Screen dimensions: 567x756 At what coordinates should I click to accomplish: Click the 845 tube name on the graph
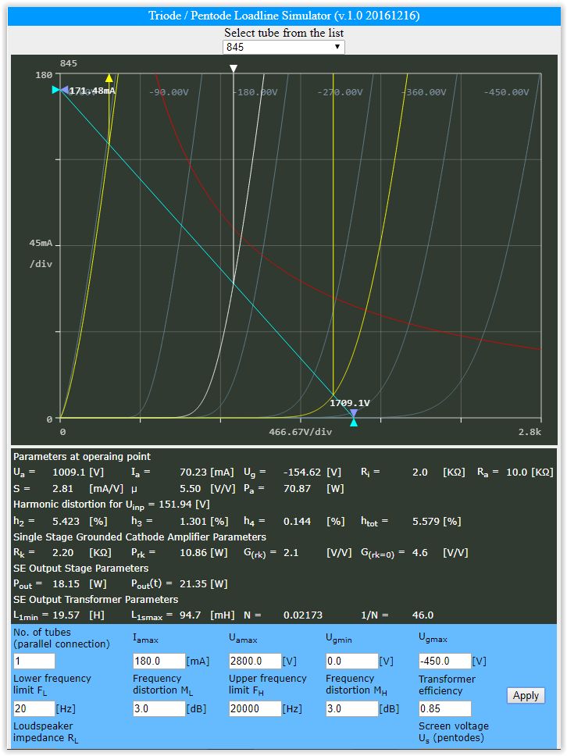click(x=69, y=63)
